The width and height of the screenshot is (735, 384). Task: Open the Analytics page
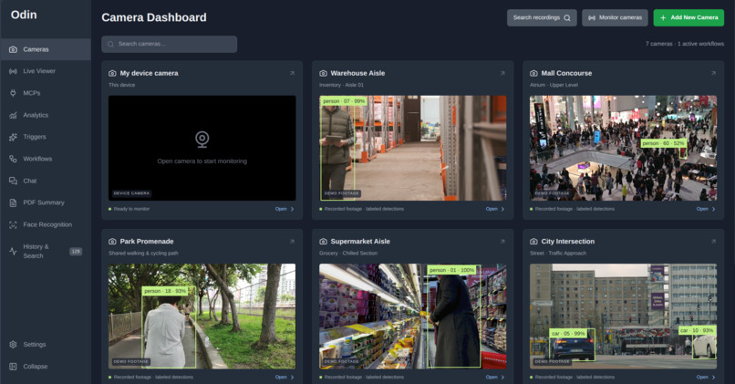46,115
